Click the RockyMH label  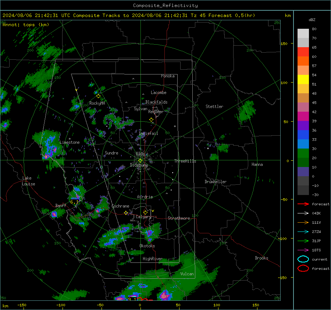[97, 103]
